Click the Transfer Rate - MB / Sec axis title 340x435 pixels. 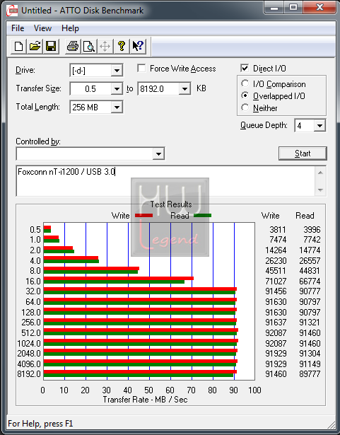click(146, 400)
